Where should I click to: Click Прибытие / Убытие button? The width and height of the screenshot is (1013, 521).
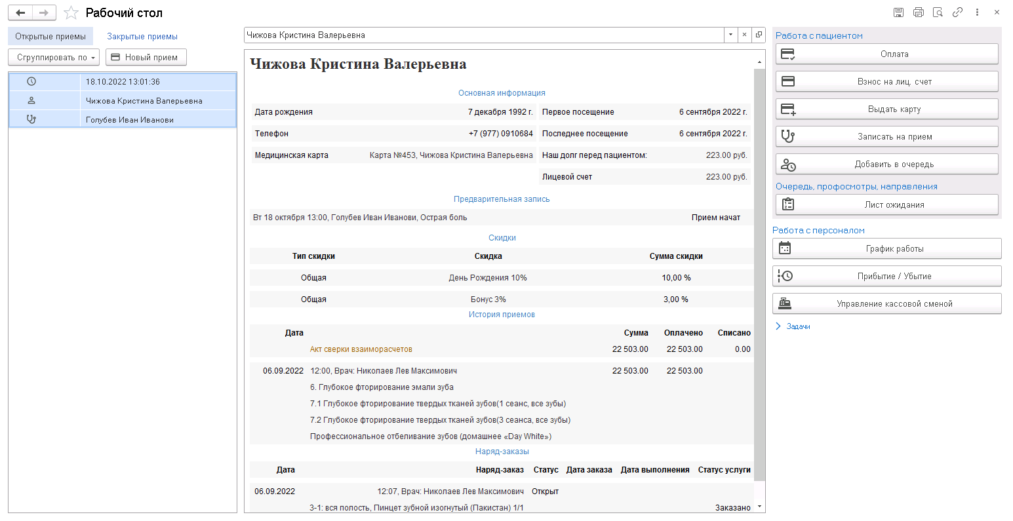(887, 277)
